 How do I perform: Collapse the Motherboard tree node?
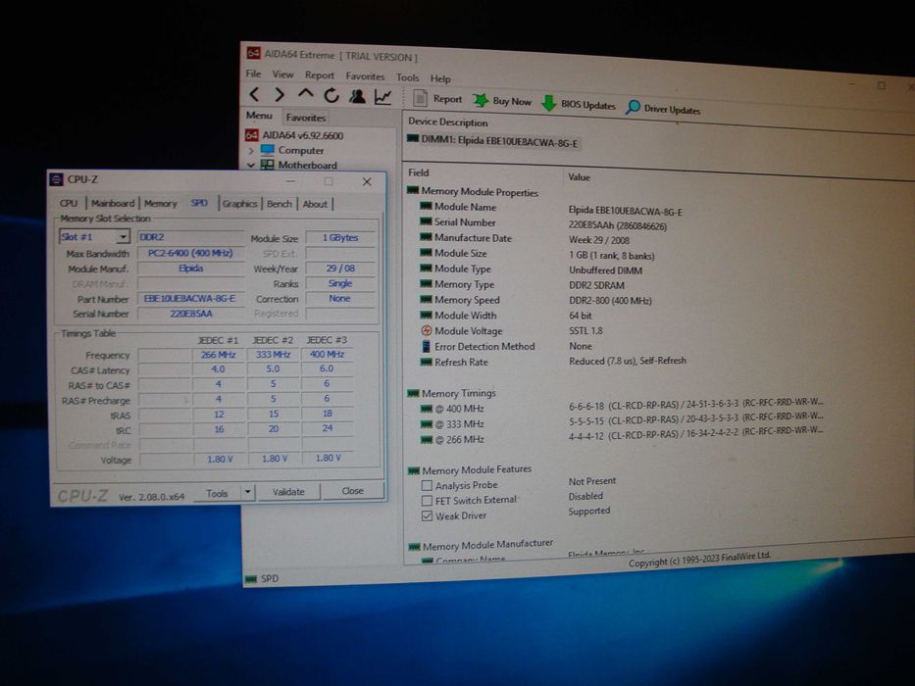click(x=251, y=165)
